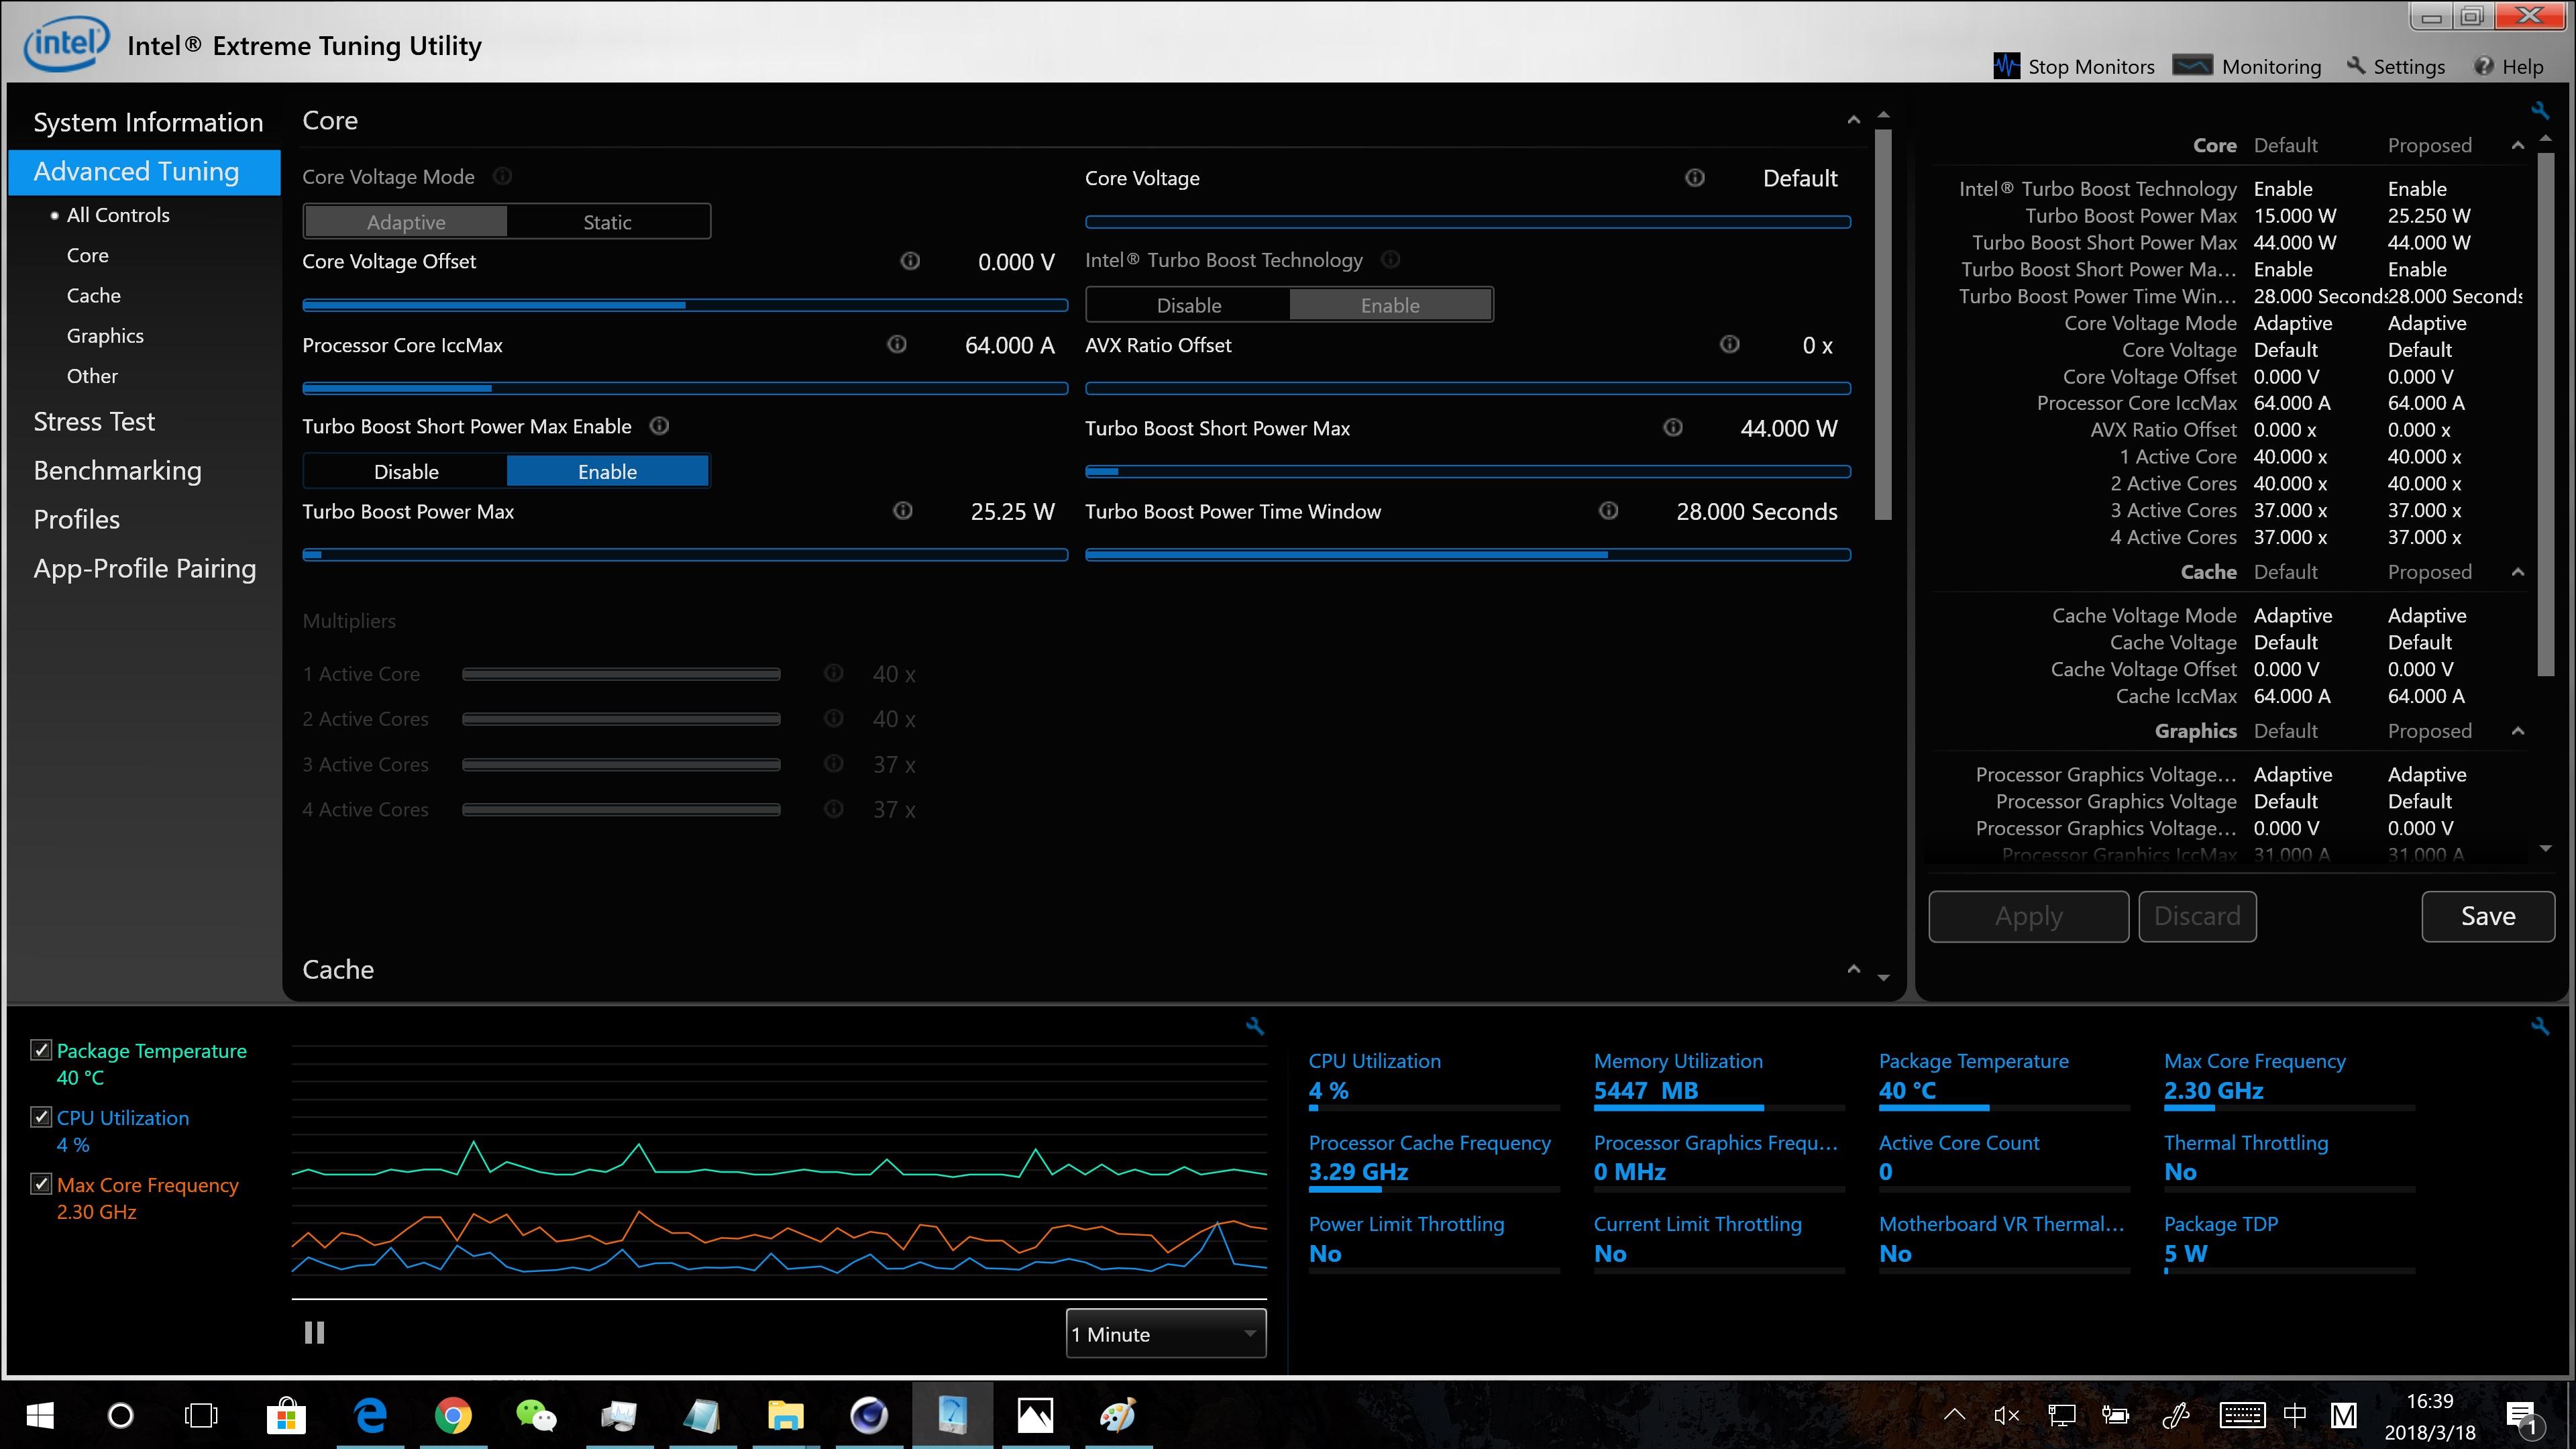Click wrench icon above the monitor graph
The height and width of the screenshot is (1449, 2576).
click(x=1255, y=1025)
